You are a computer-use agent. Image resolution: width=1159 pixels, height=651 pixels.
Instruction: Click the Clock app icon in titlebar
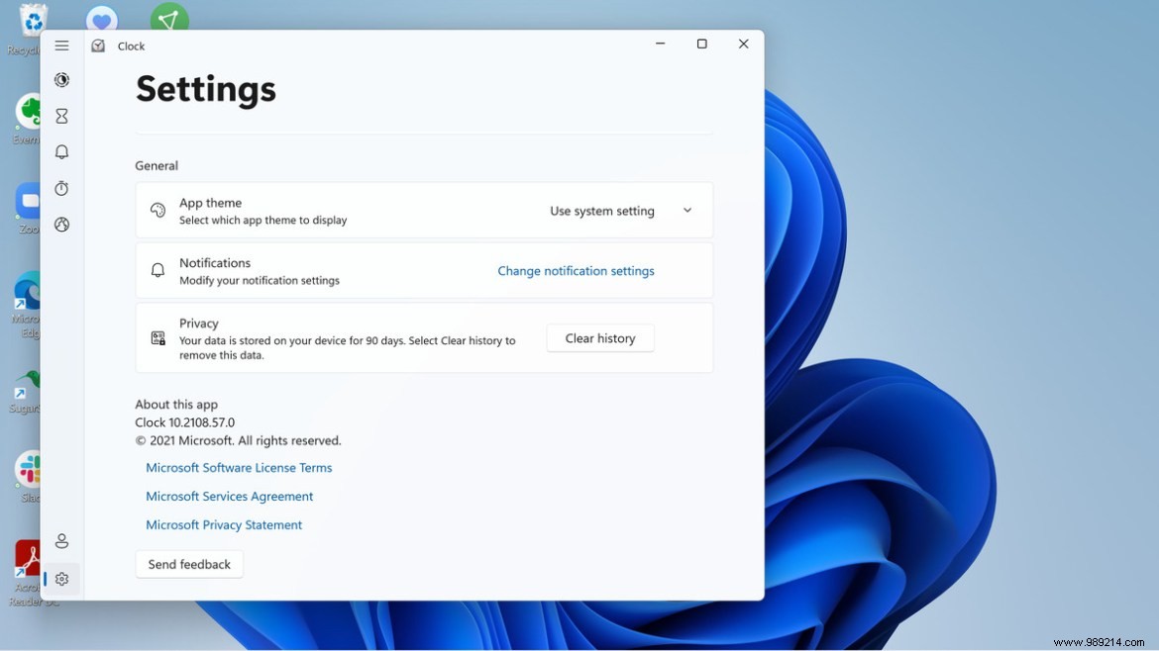point(97,46)
